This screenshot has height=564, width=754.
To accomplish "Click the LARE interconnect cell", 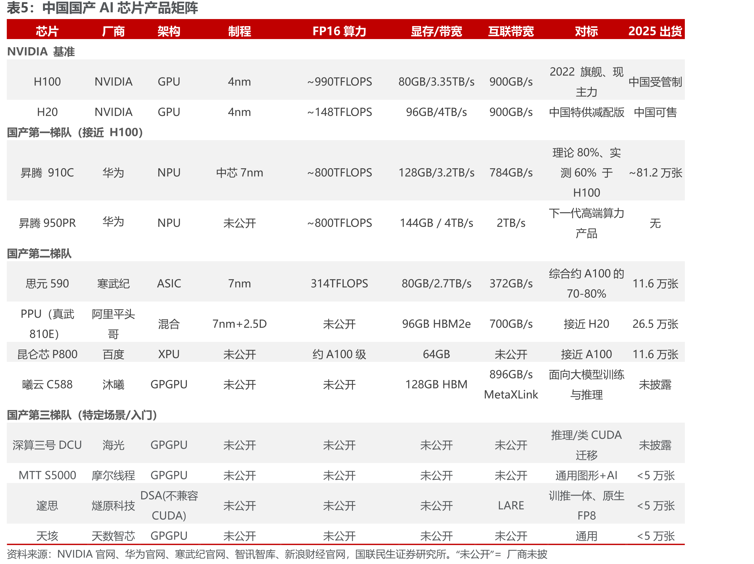I will 511,506.
